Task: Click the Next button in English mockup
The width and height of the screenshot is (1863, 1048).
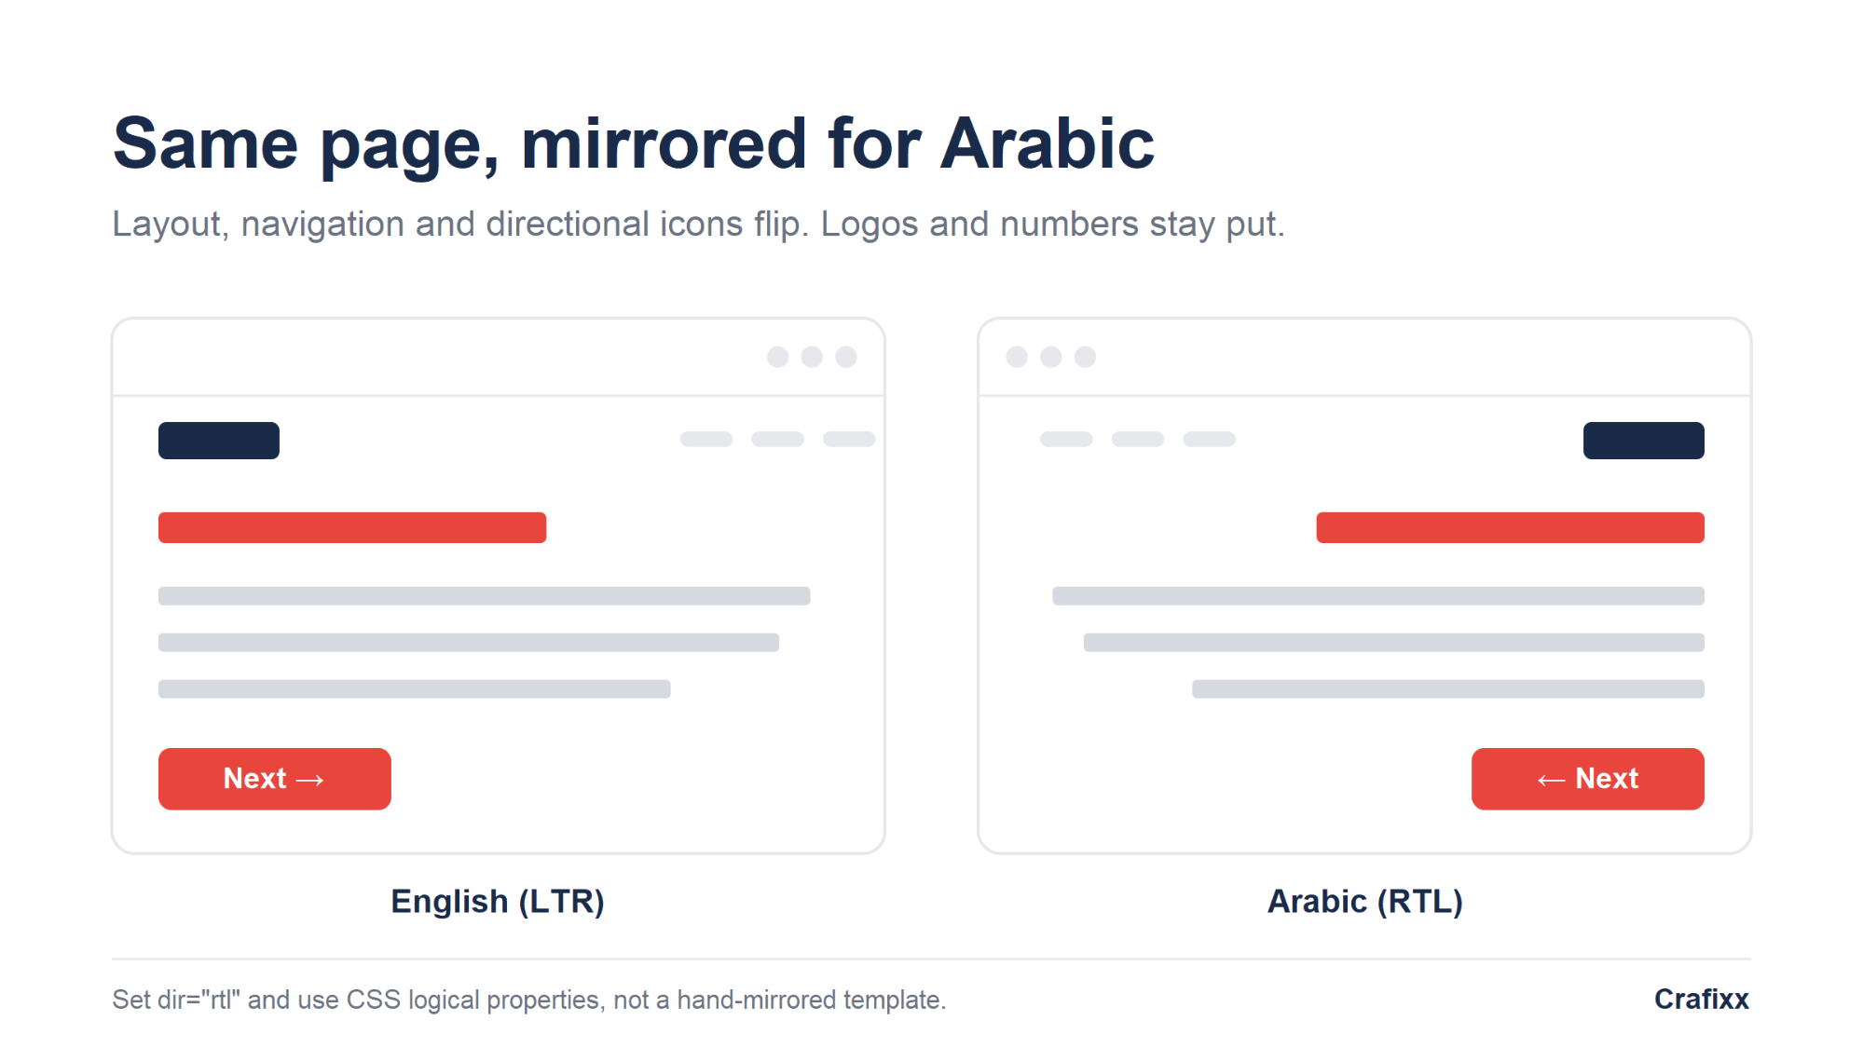Action: tap(275, 779)
